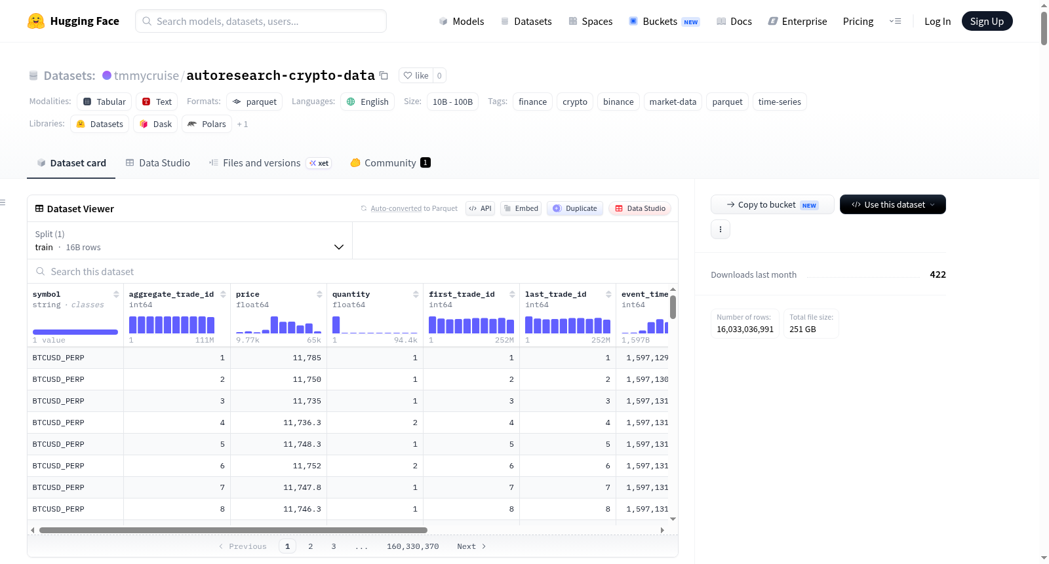Screen dimensions: 1049x564
Task: Jump to last page 160,330,370
Action: coord(412,546)
